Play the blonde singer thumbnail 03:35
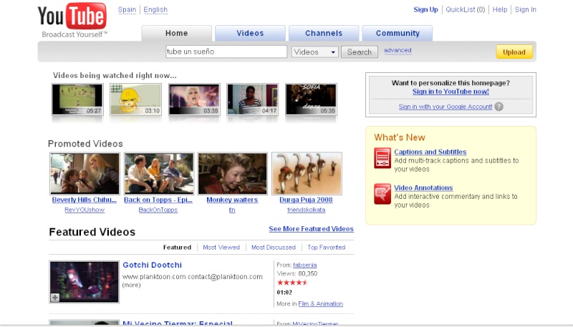This screenshot has height=327, width=573. 194,99
